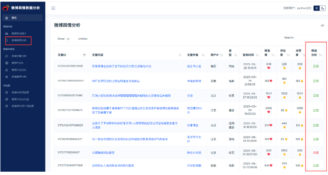Open author link 神电影解说

194,81
